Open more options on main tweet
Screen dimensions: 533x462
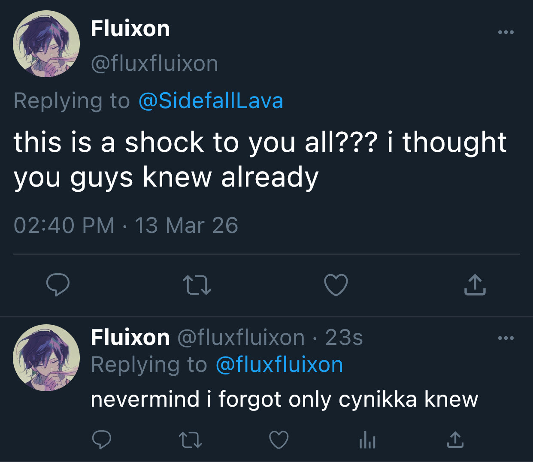click(x=506, y=33)
